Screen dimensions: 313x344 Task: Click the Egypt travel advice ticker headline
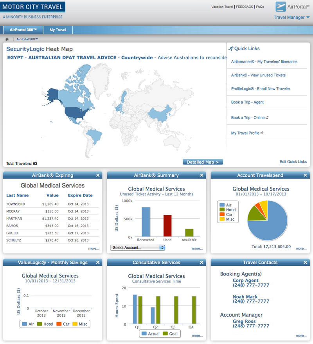[x=117, y=58]
